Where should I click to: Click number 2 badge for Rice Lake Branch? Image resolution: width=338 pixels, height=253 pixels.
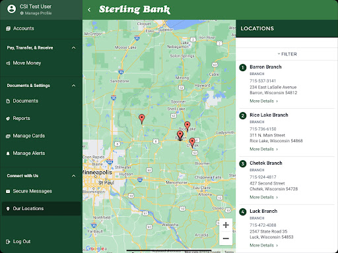(x=243, y=115)
